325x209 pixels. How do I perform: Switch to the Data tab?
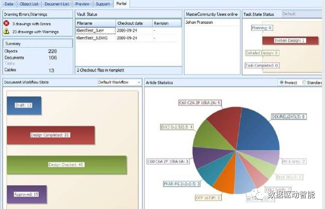[9, 4]
